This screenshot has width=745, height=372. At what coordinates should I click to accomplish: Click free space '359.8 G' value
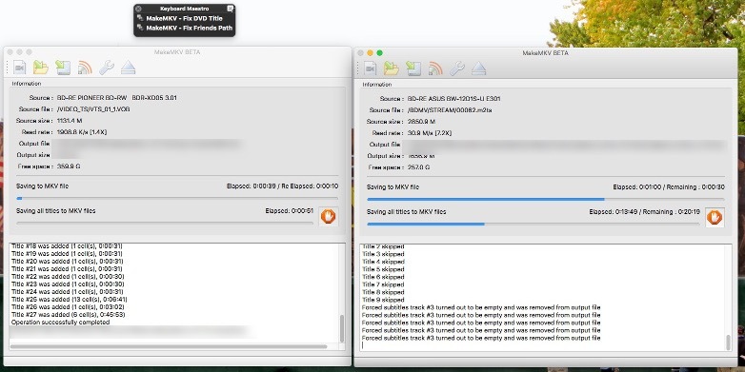(x=70, y=166)
